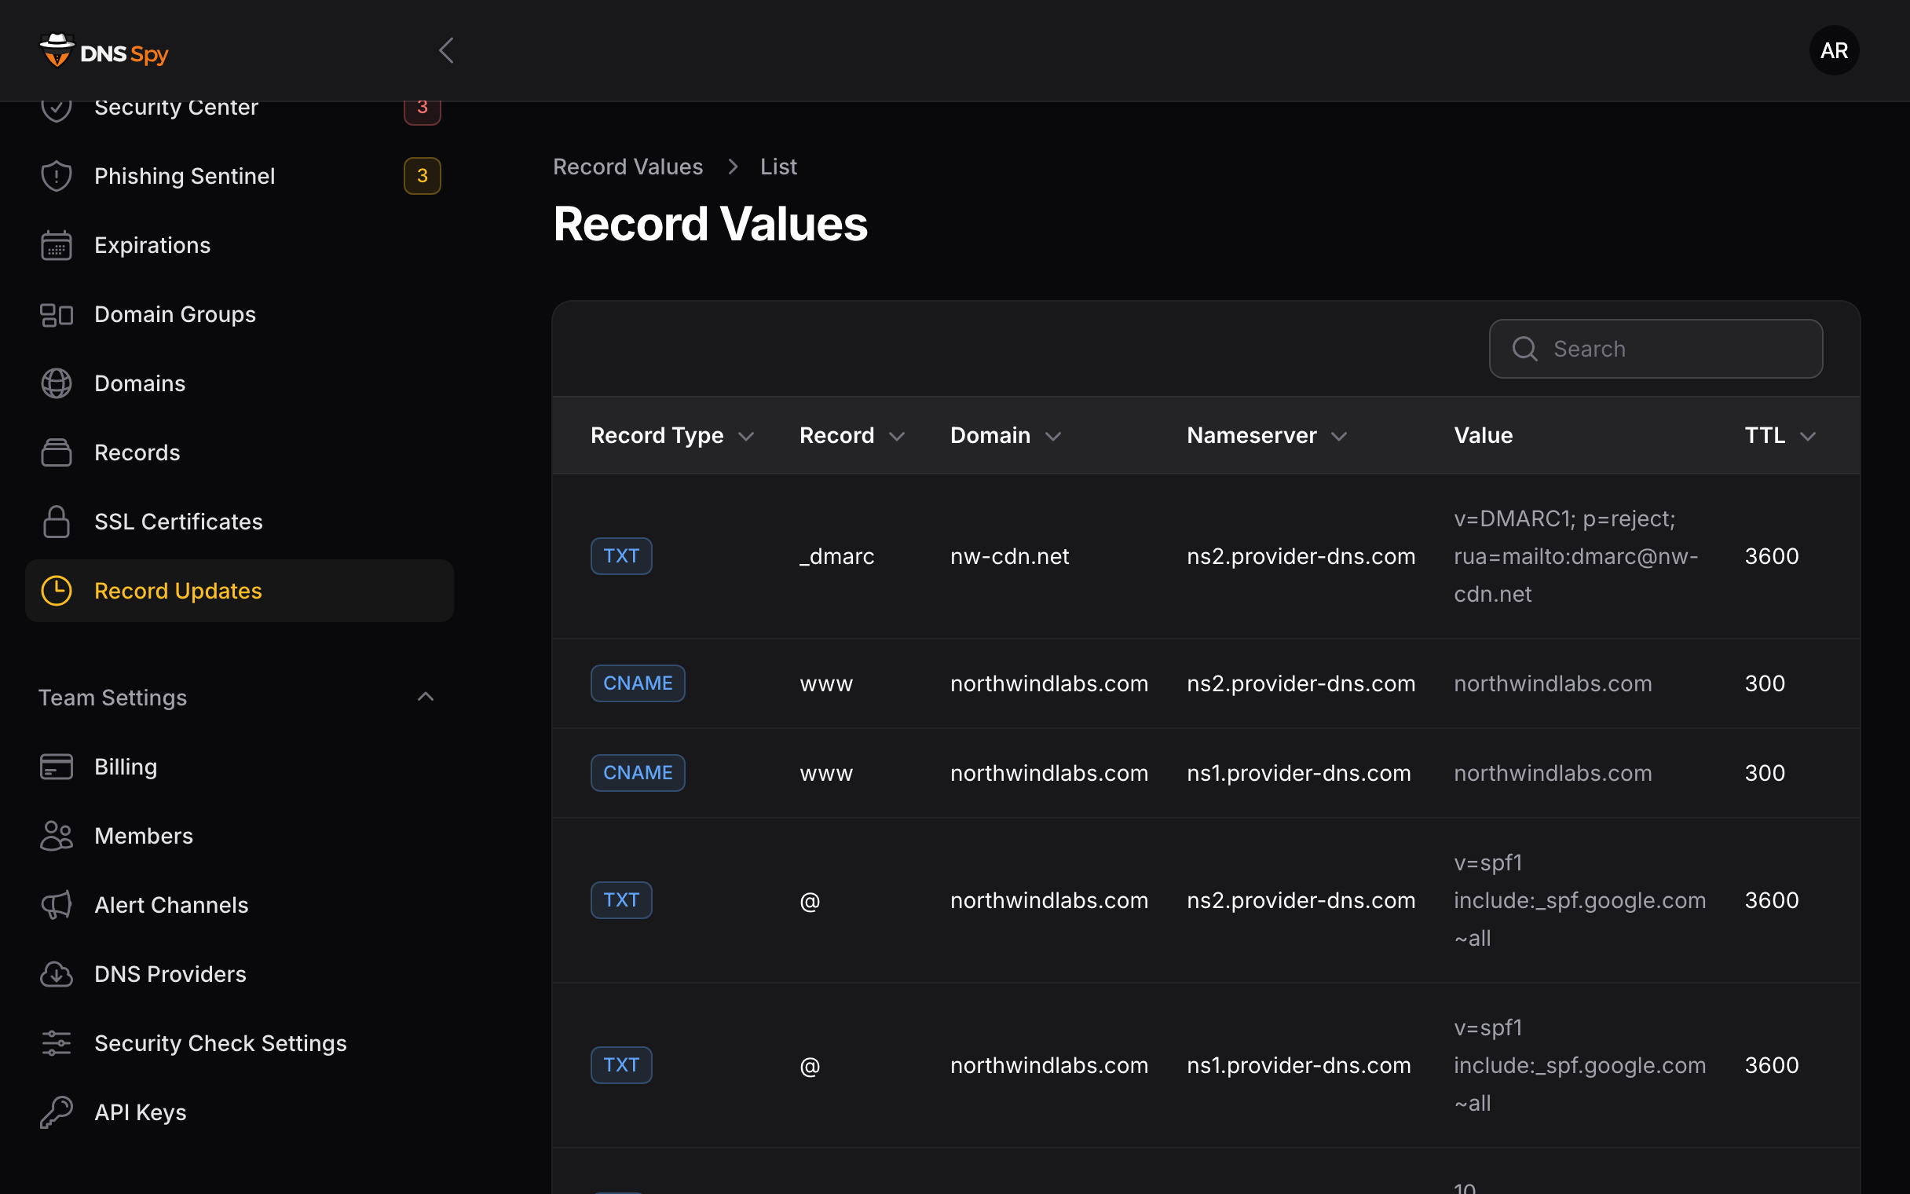This screenshot has width=1910, height=1194.
Task: Focus the Search input field
Action: [1655, 348]
